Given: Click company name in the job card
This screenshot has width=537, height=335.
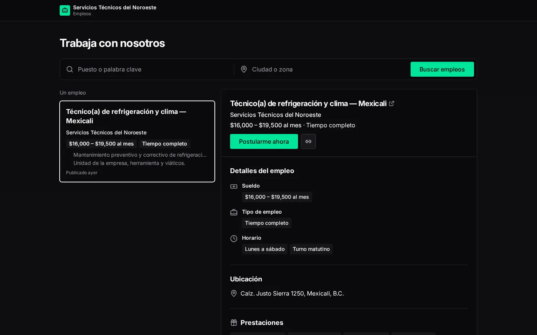Looking at the screenshot, I should [x=106, y=133].
